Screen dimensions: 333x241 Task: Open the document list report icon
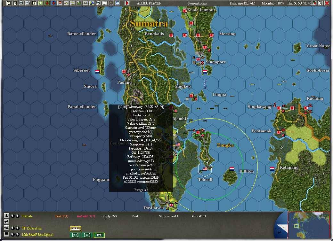[x=15, y=3]
